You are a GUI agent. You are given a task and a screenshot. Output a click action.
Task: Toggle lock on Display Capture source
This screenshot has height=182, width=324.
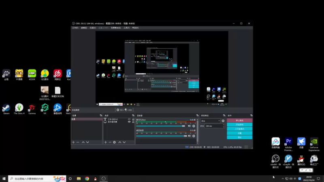pyautogui.click(x=133, y=122)
